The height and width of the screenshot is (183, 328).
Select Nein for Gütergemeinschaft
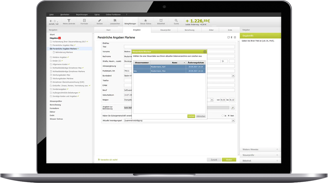click(229, 115)
